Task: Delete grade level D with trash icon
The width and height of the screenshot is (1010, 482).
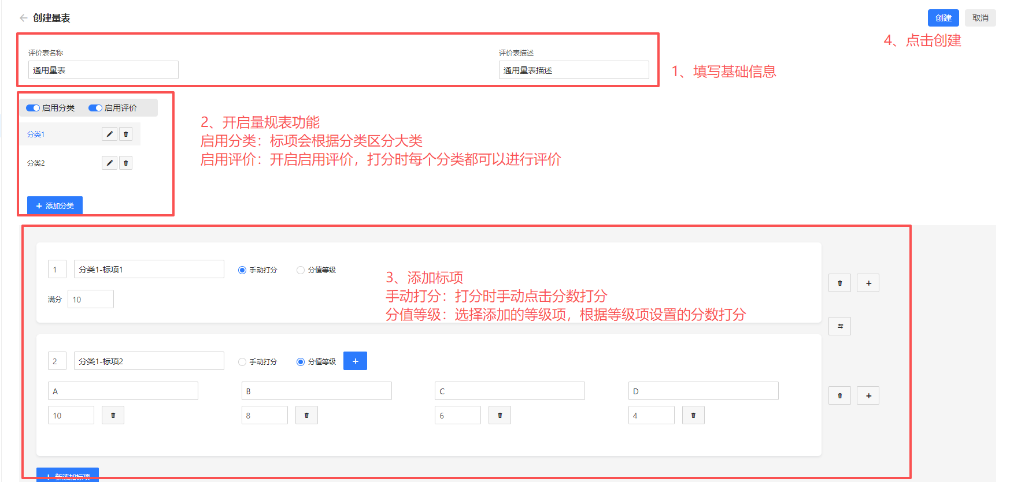Action: pos(693,415)
